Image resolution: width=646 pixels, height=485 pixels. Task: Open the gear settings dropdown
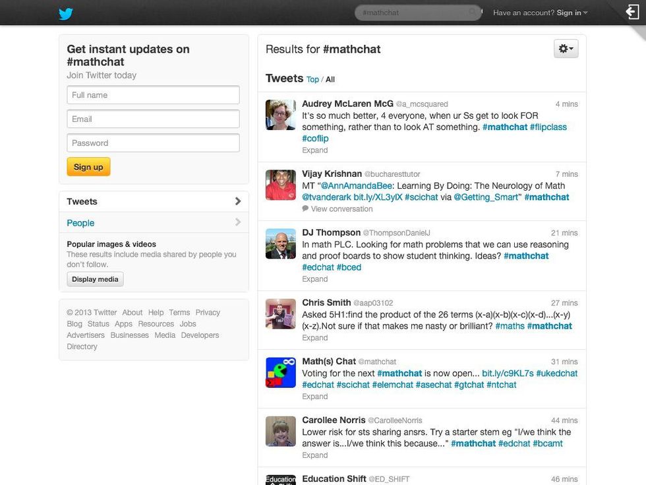566,49
